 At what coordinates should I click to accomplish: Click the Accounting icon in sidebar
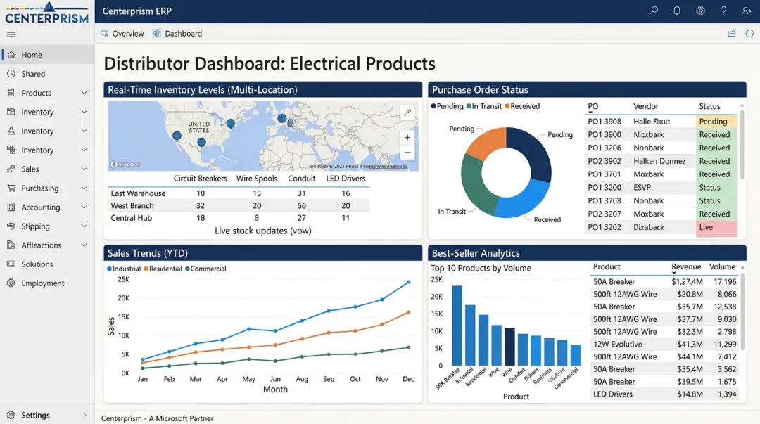[11, 207]
